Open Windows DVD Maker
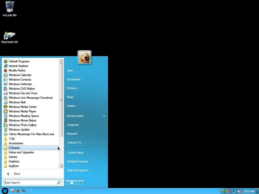The width and height of the screenshot is (259, 194). pyautogui.click(x=31, y=89)
